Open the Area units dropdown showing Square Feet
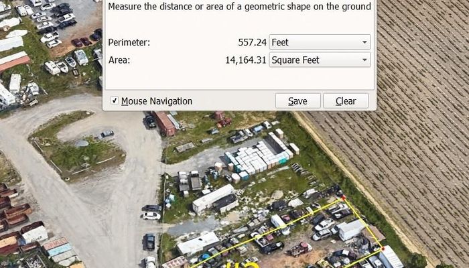 coord(319,60)
